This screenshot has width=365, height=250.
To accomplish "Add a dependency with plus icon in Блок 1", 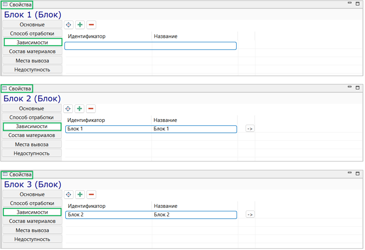I will pos(80,25).
